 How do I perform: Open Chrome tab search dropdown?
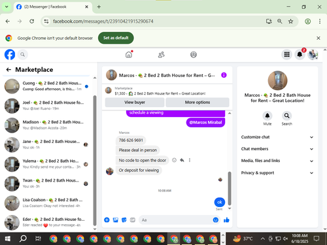point(7,7)
